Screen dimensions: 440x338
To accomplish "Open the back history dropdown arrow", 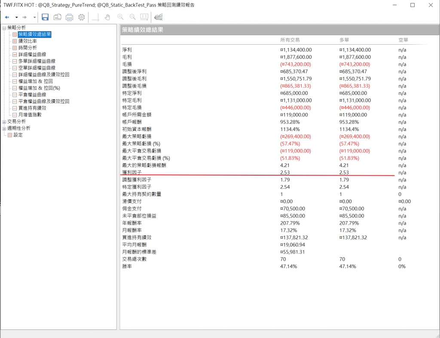I will click(x=16, y=17).
